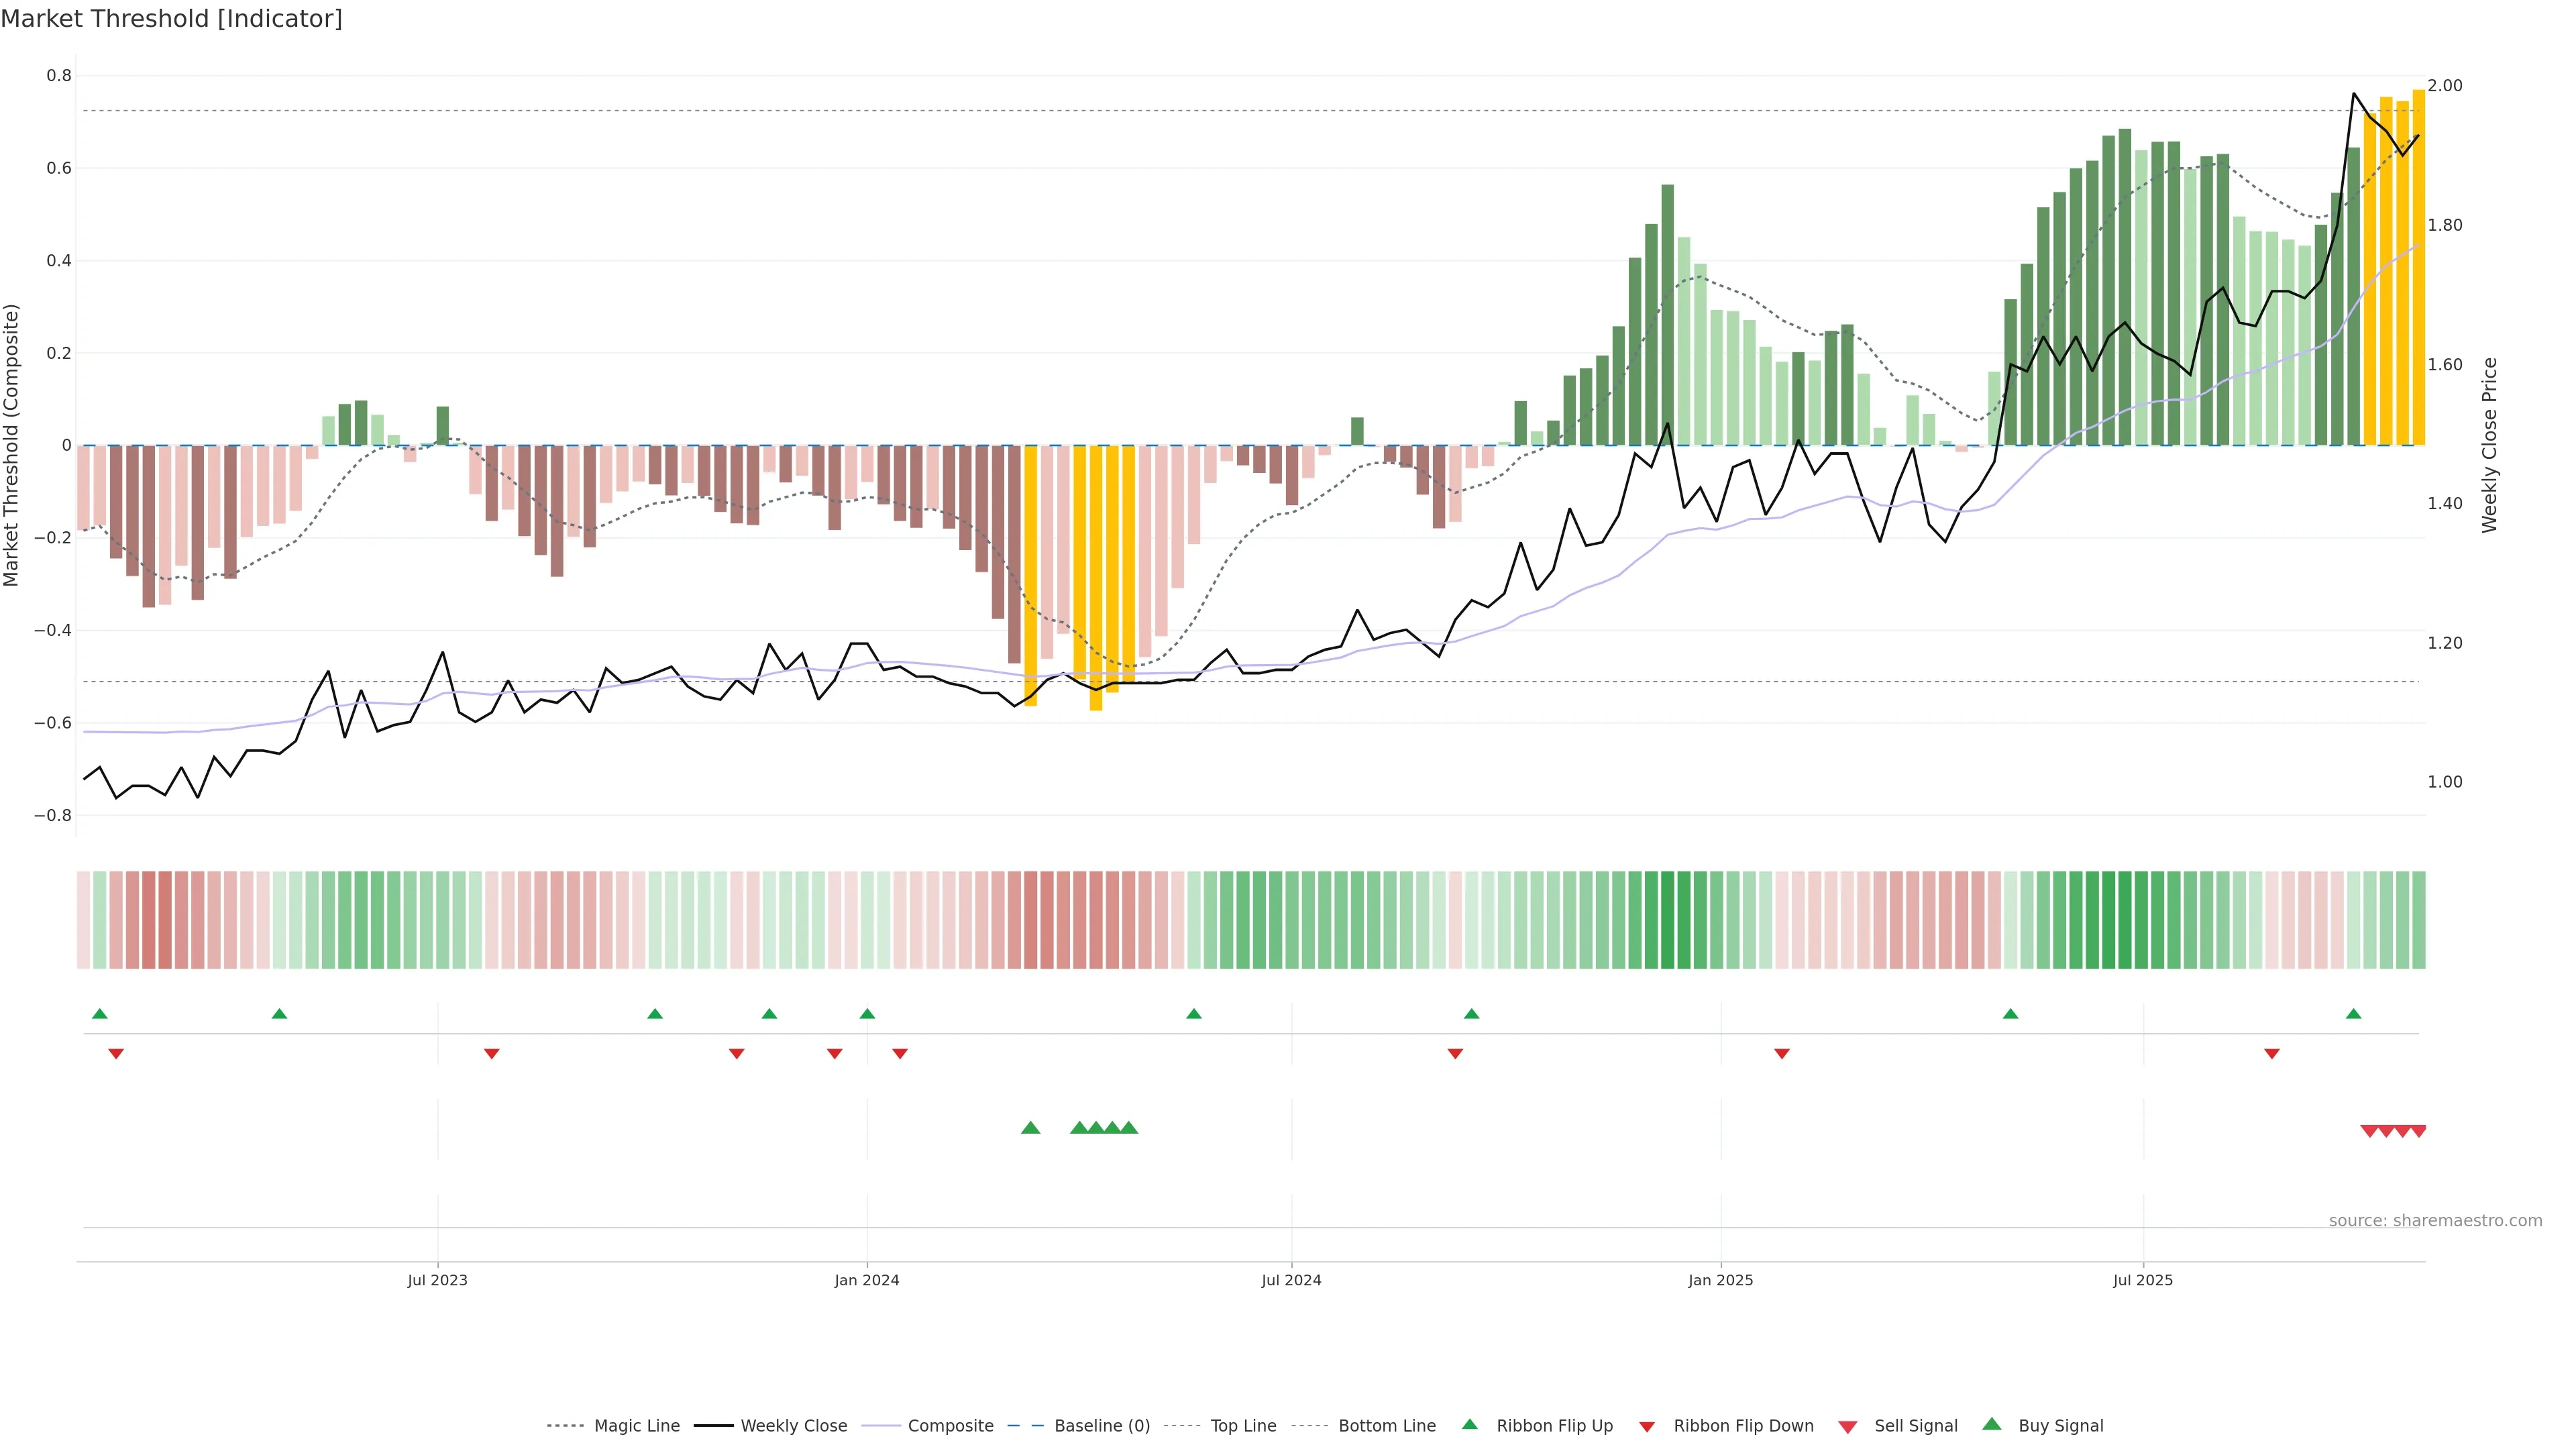Image resolution: width=2576 pixels, height=1449 pixels.
Task: Click the rightmost Ribbon Flip Down marker
Action: (x=2271, y=1054)
